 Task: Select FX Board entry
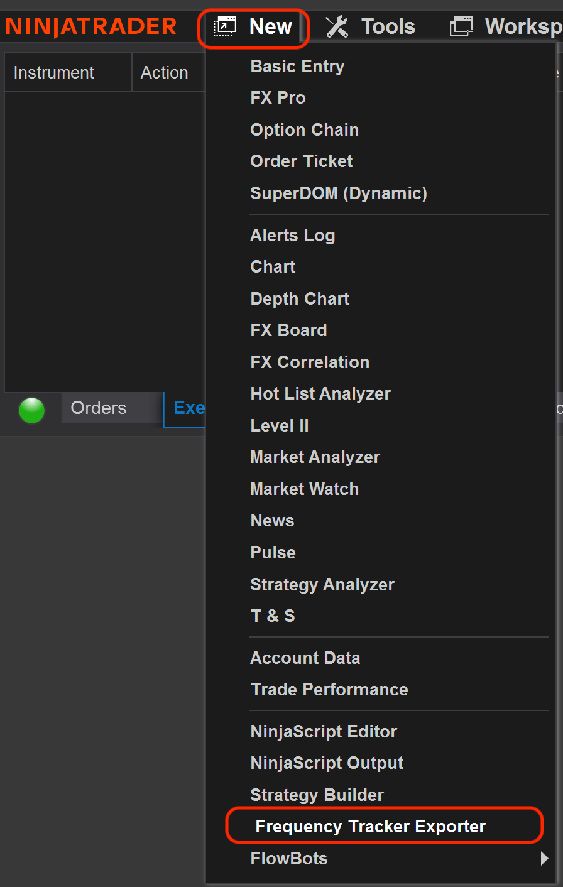288,330
